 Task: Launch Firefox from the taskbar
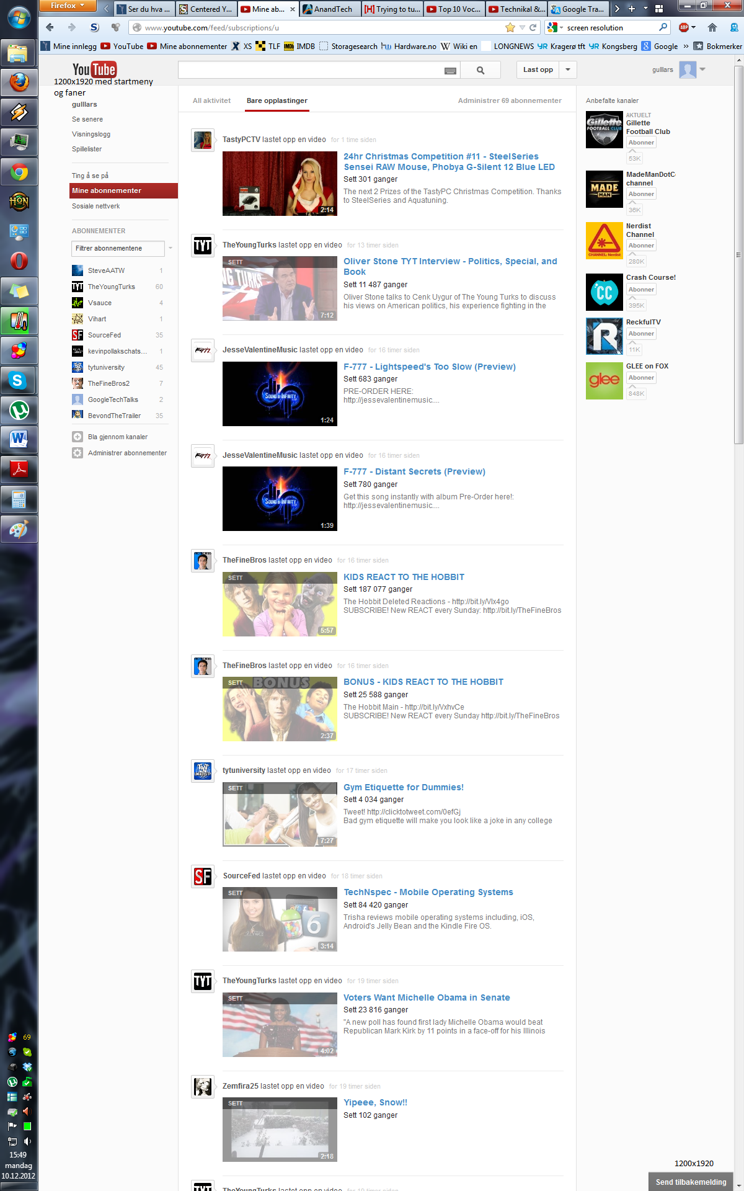pyautogui.click(x=19, y=82)
